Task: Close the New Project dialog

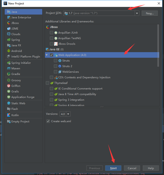Action: (x=159, y=3)
